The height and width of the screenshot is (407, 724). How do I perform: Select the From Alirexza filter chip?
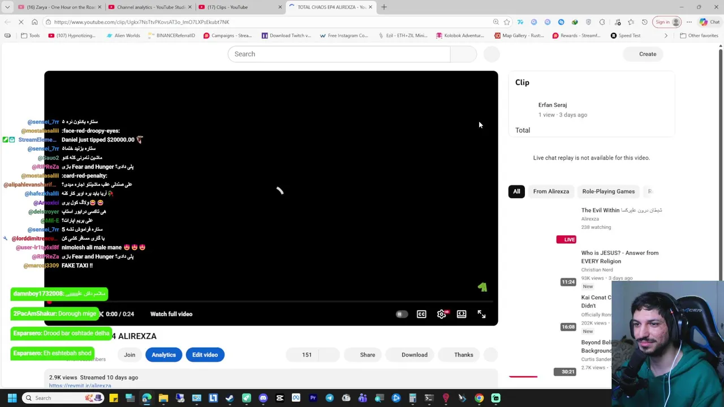(x=551, y=192)
